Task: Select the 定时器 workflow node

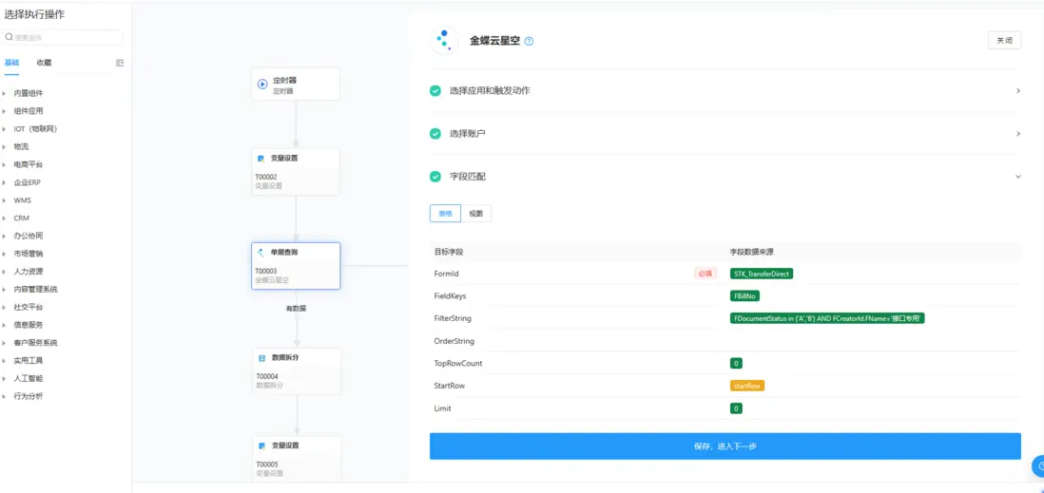Action: pos(296,85)
